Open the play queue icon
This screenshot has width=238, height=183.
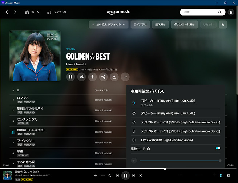pyautogui.click(x=228, y=176)
